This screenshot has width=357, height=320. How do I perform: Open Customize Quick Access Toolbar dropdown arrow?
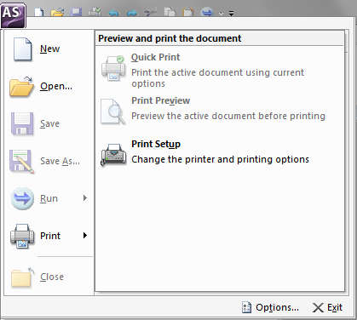click(232, 14)
